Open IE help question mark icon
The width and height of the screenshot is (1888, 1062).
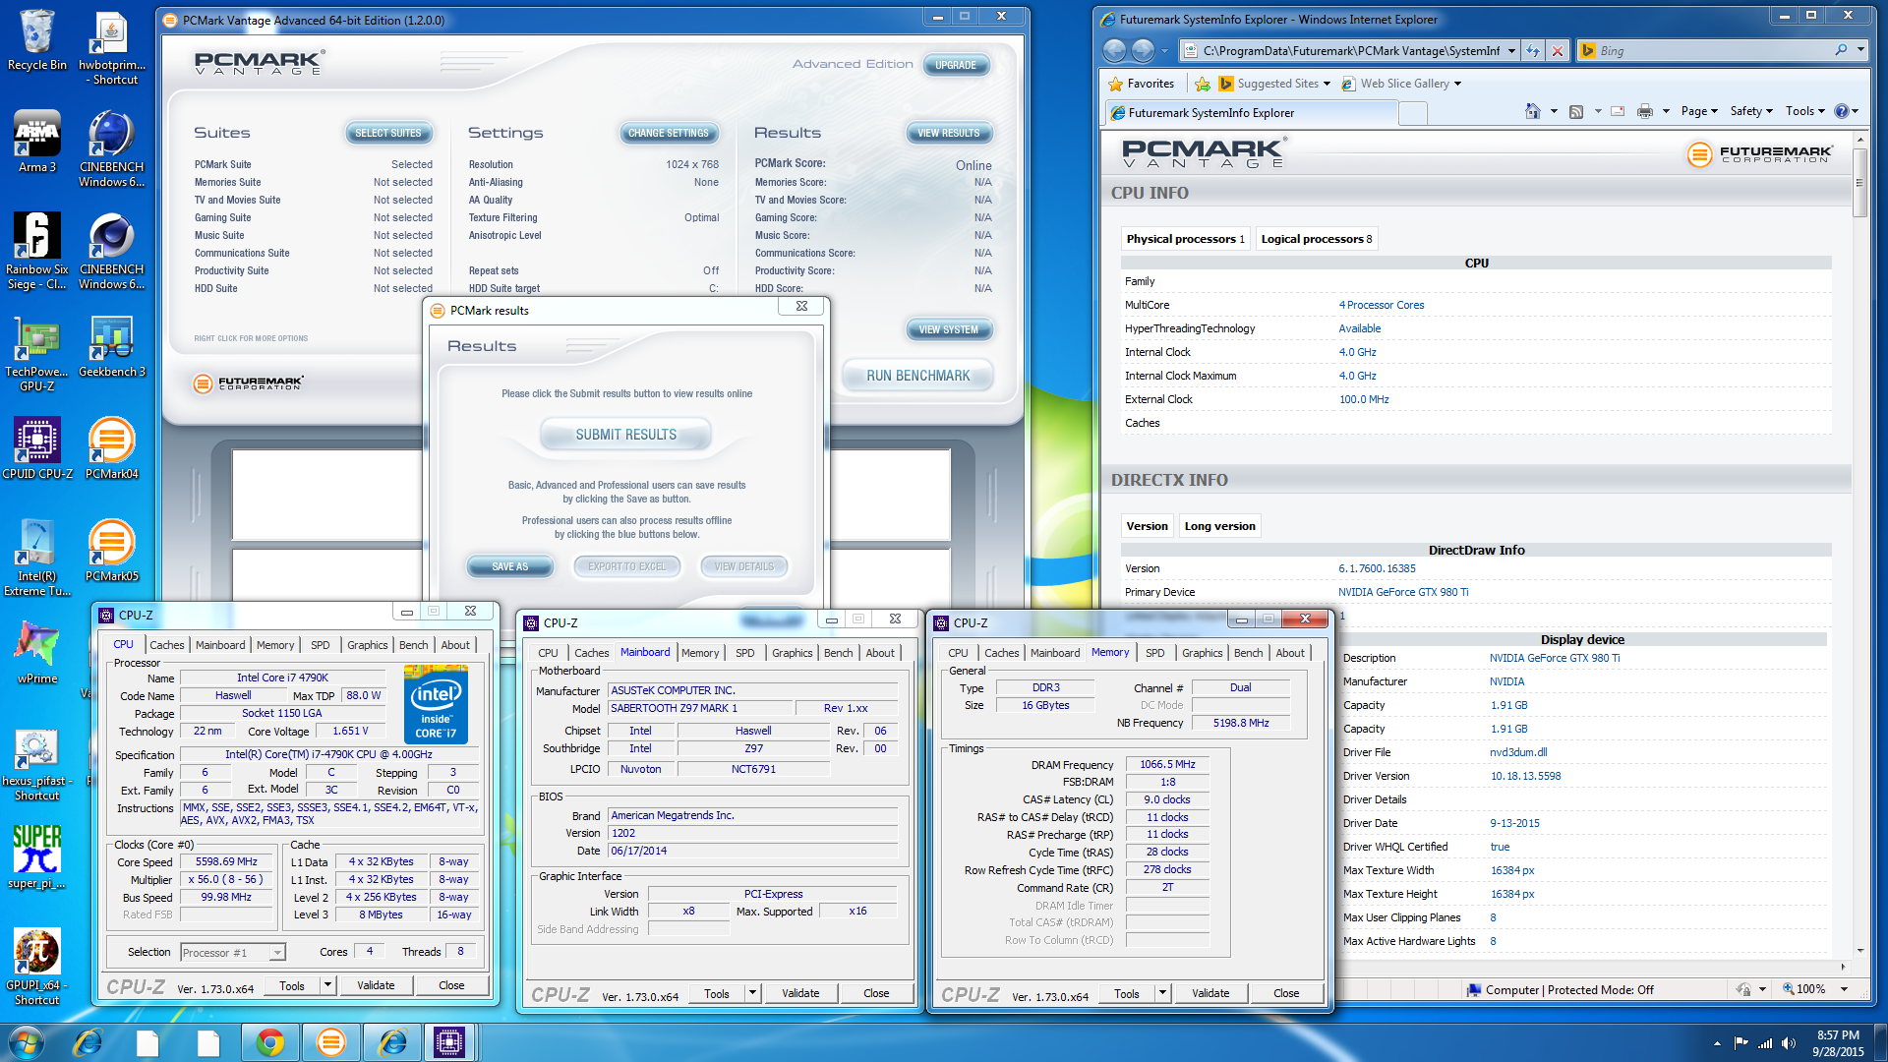(x=1842, y=111)
